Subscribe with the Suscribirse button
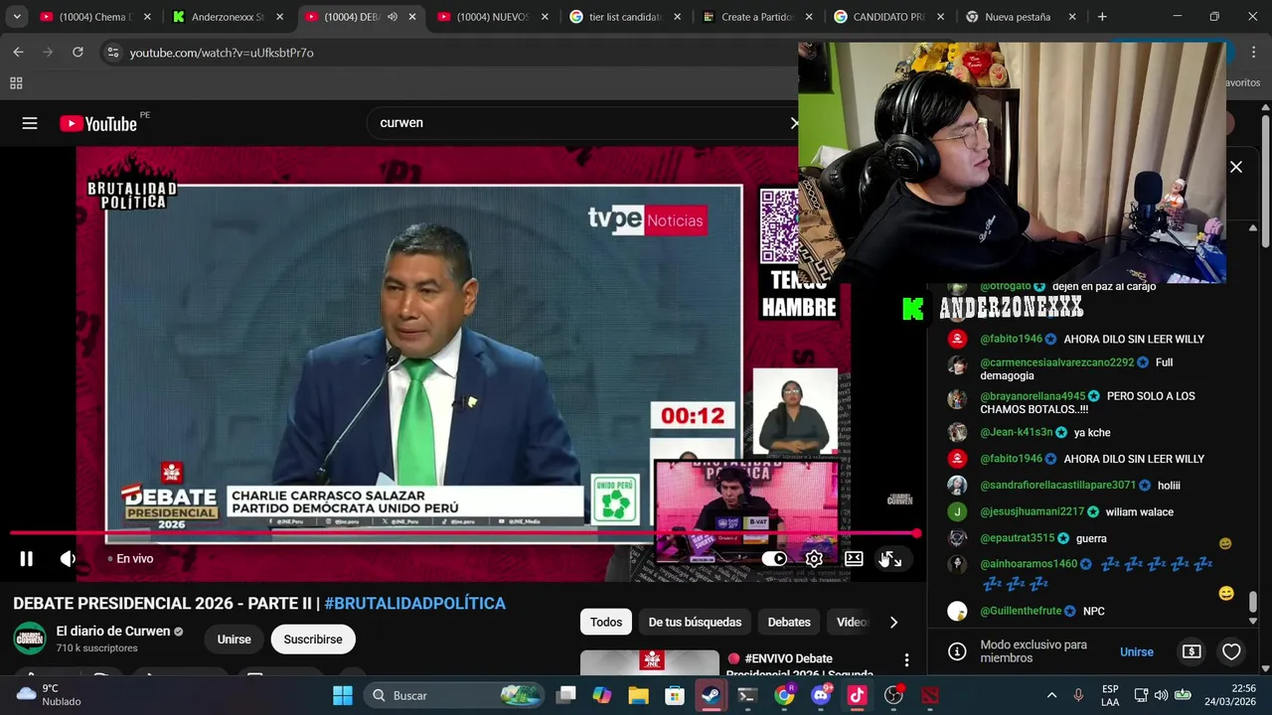Image resolution: width=1272 pixels, height=715 pixels. tap(313, 640)
